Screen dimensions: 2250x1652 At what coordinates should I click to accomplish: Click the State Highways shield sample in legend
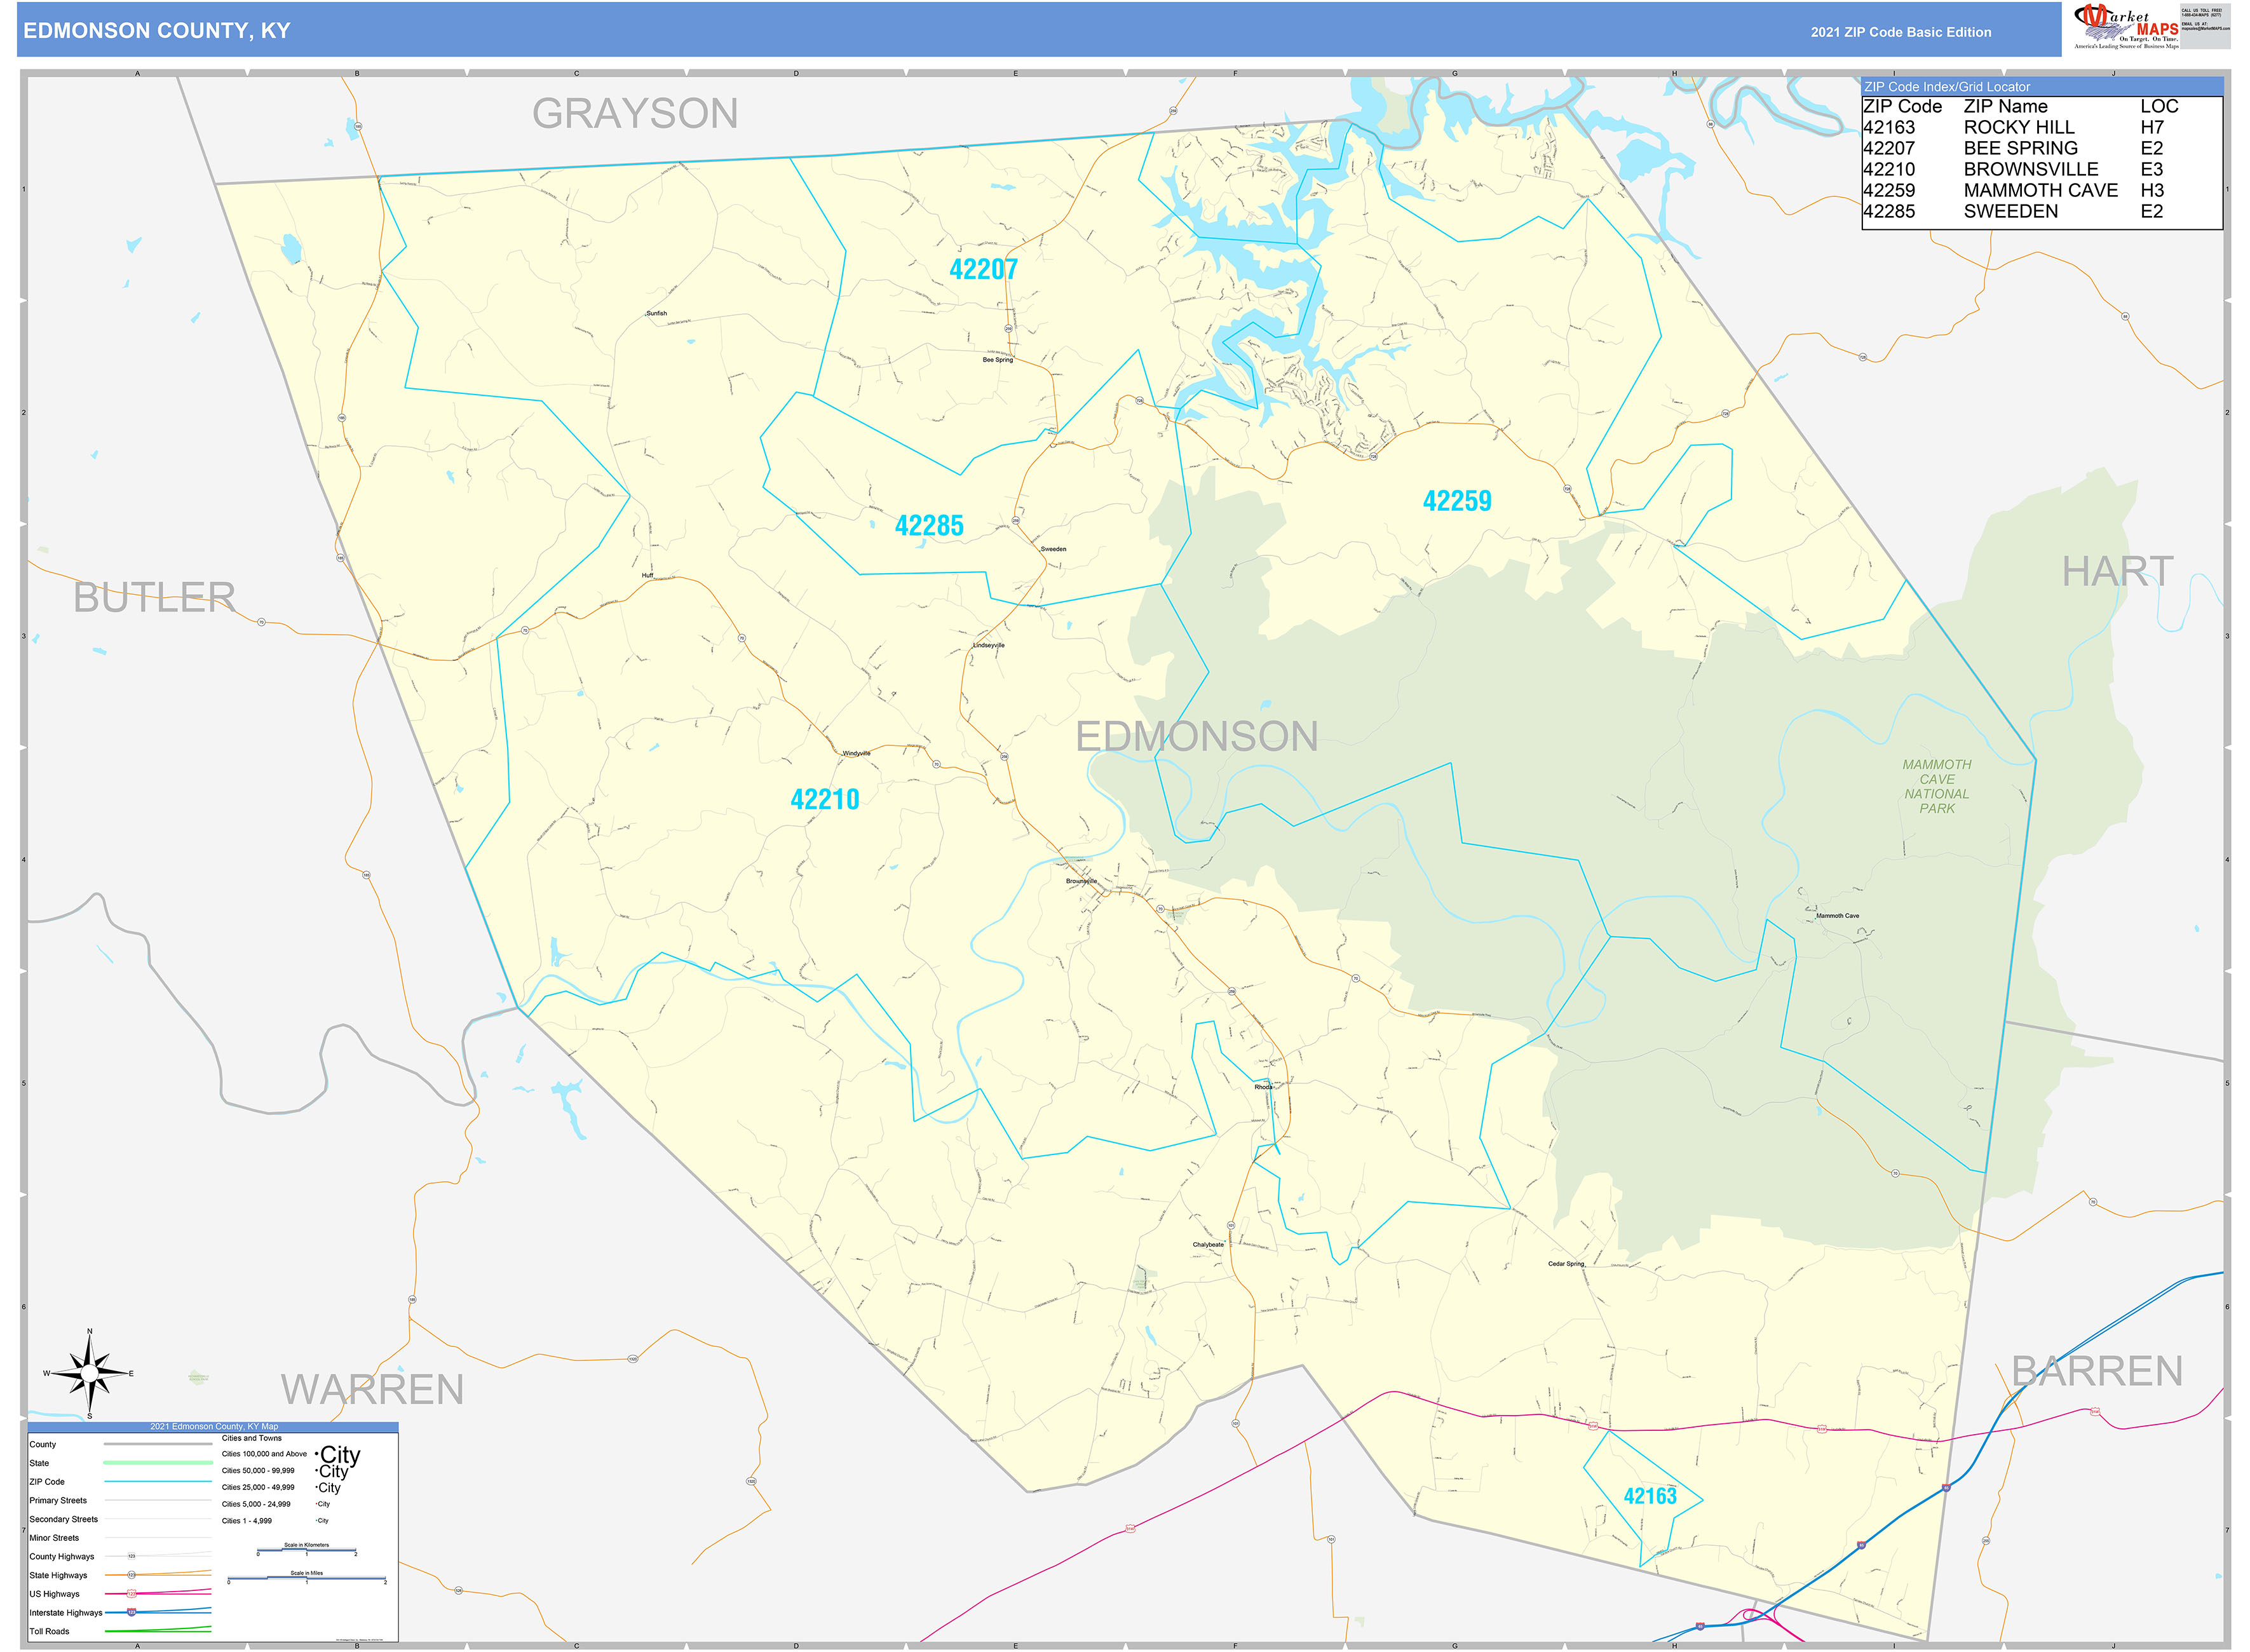coord(131,1575)
